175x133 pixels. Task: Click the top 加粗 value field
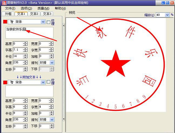[x=44, y=56]
